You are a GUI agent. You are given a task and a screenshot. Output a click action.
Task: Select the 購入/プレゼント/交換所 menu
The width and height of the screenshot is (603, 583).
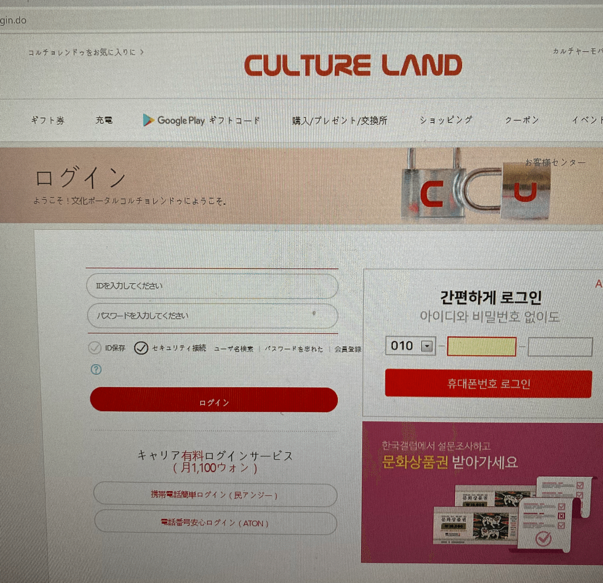(x=340, y=120)
